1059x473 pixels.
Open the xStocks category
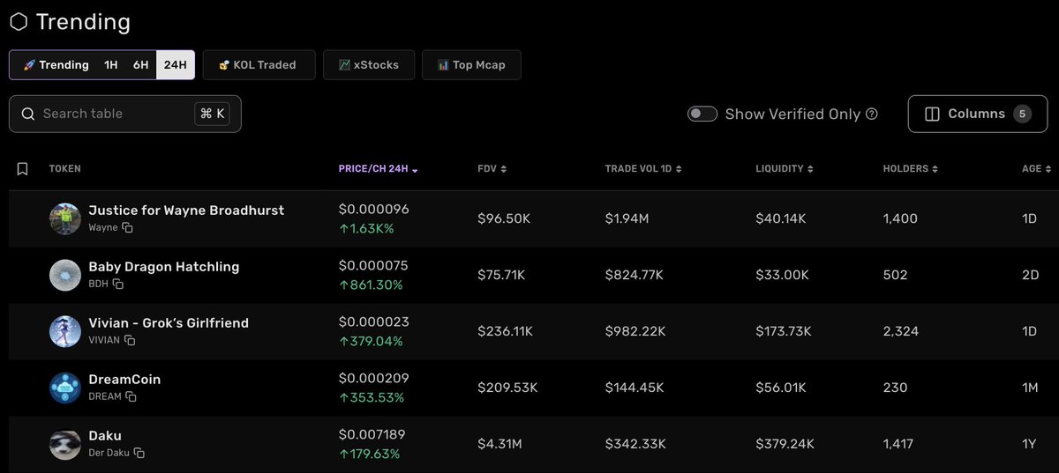coord(369,65)
